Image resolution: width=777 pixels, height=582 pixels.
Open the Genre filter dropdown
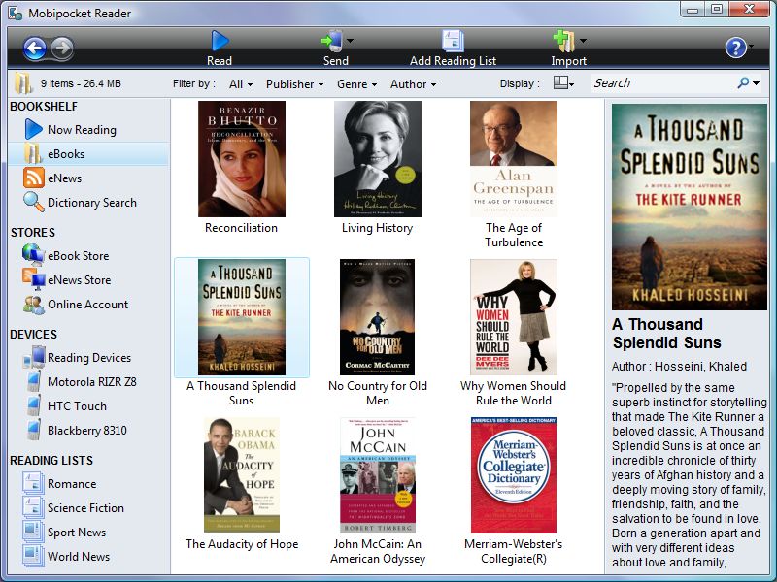coord(356,84)
